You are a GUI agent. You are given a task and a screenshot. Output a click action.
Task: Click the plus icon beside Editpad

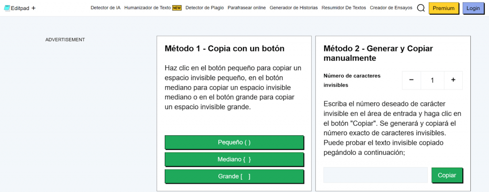click(x=33, y=8)
